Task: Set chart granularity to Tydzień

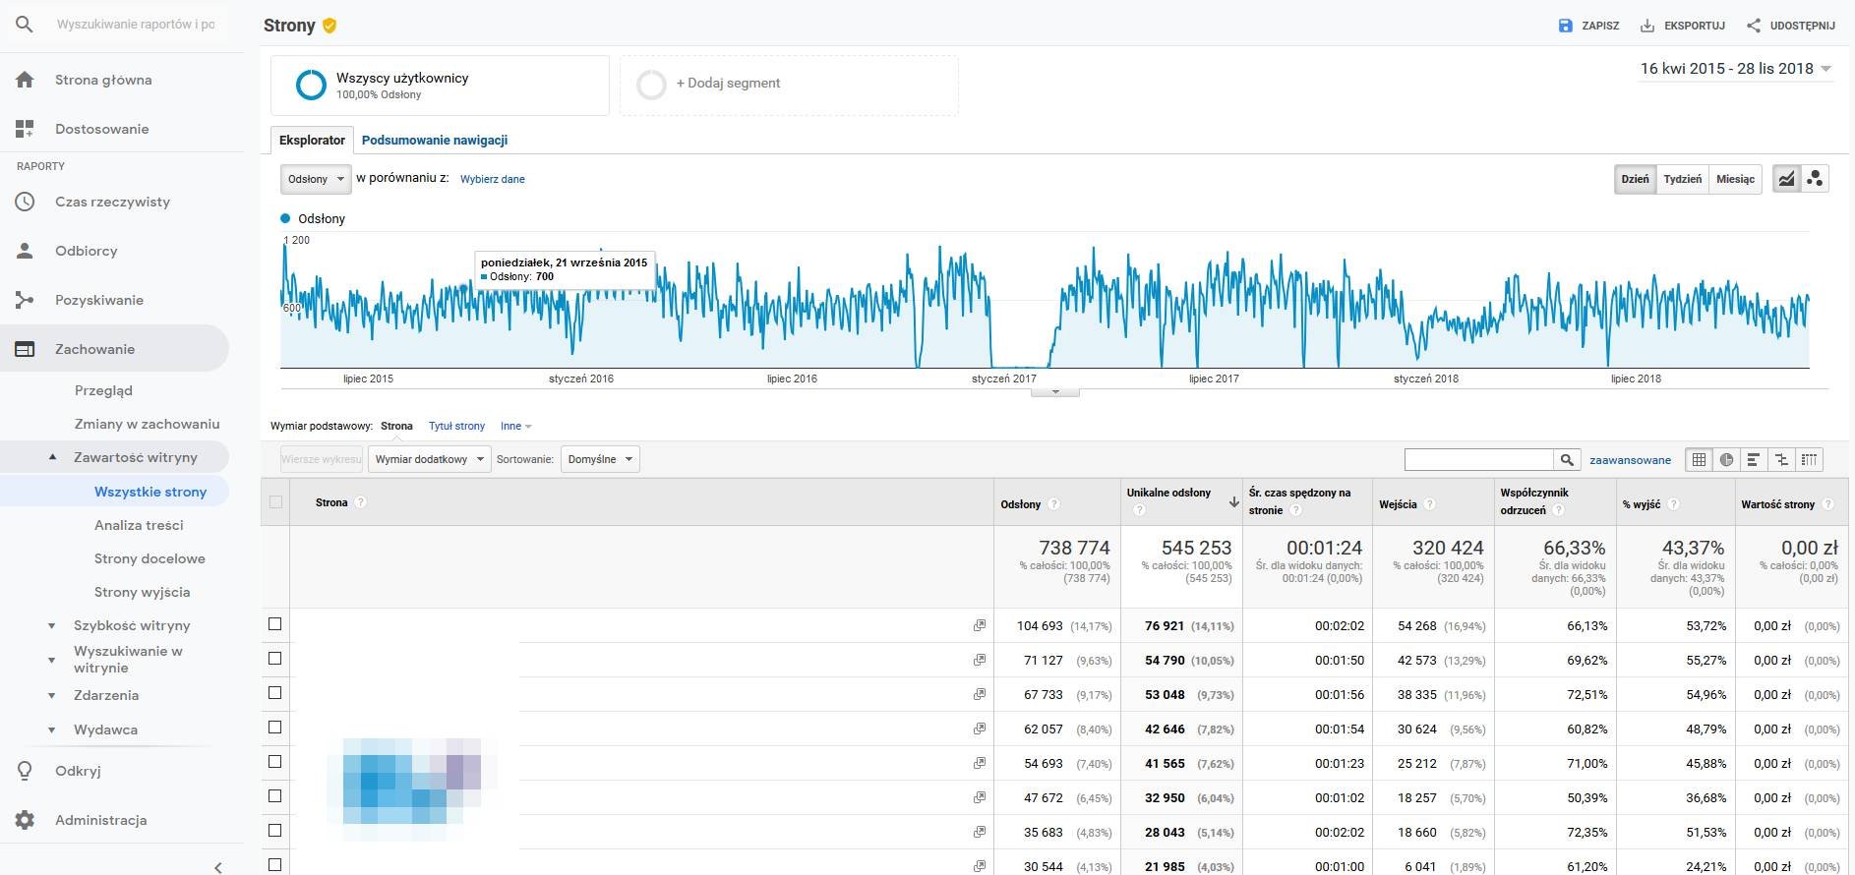Action: 1682,179
